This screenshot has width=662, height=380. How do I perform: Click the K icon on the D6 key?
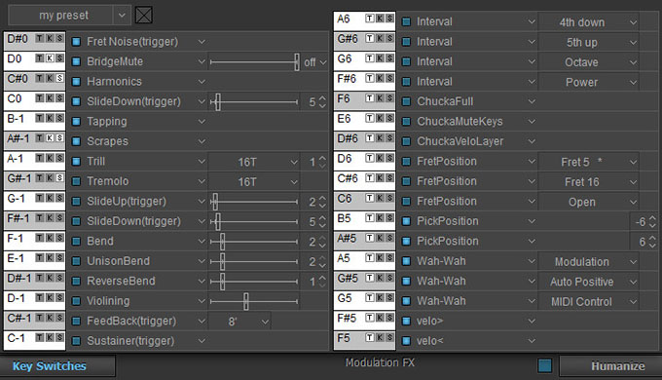pos(380,158)
